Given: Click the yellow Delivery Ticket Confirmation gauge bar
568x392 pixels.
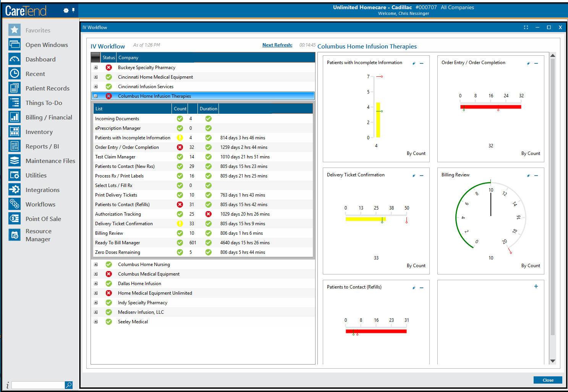Looking at the screenshot, I should tap(365, 219).
